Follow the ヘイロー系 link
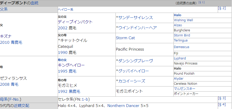The width and height of the screenshot is (232, 109). click(x=65, y=10)
